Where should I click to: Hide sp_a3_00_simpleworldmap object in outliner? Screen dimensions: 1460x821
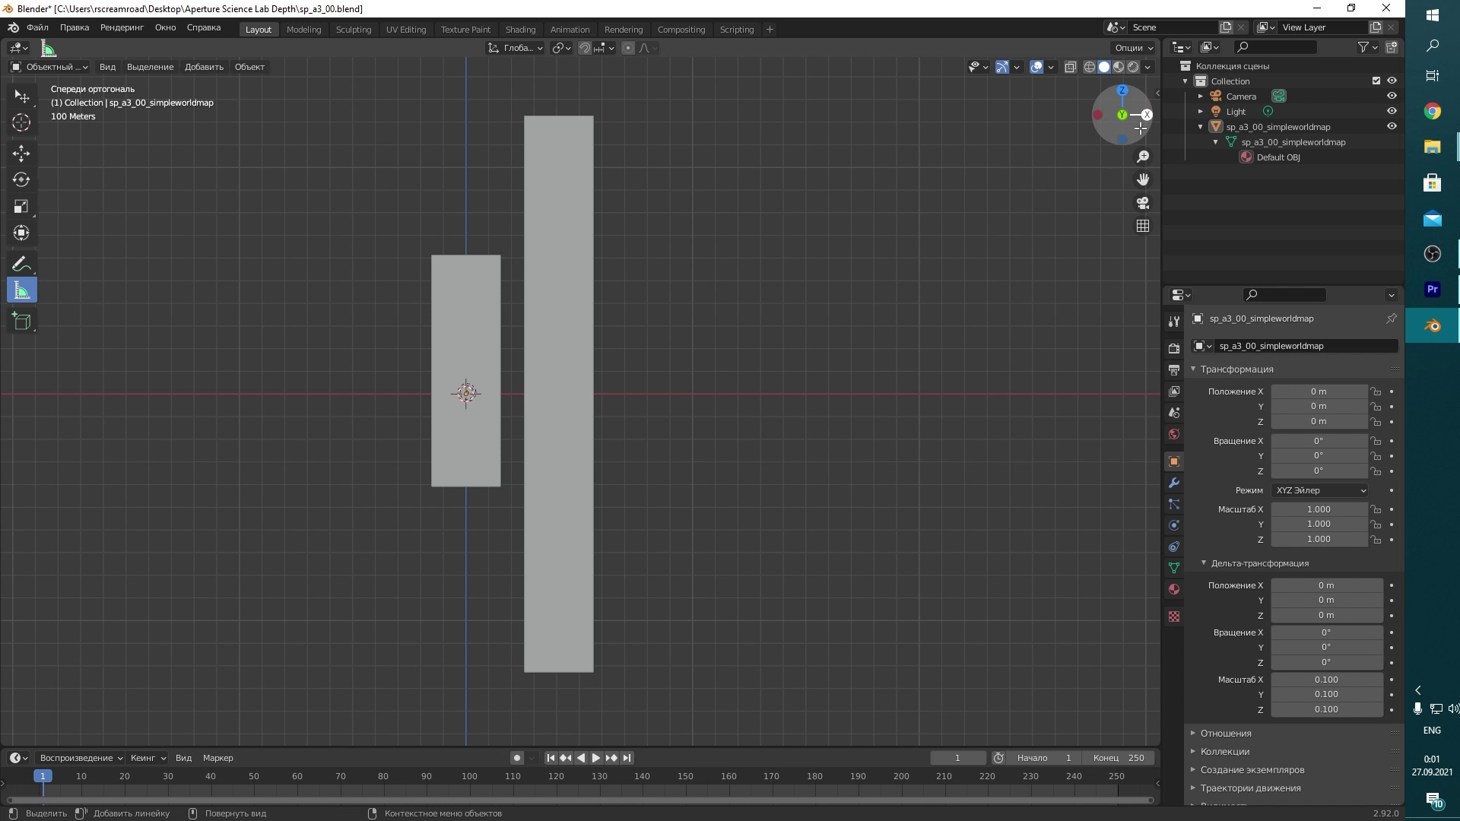coord(1392,126)
